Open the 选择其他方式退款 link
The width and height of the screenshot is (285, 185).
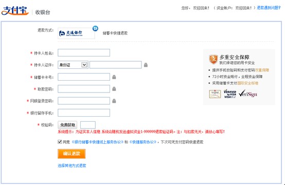point(72,165)
